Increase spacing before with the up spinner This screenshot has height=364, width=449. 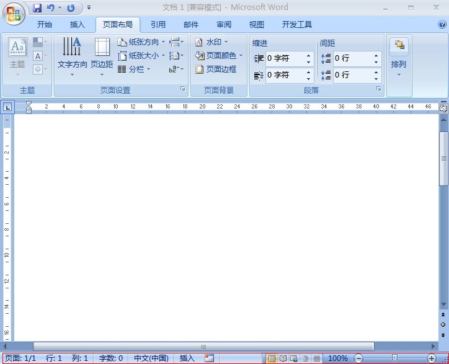pos(376,55)
